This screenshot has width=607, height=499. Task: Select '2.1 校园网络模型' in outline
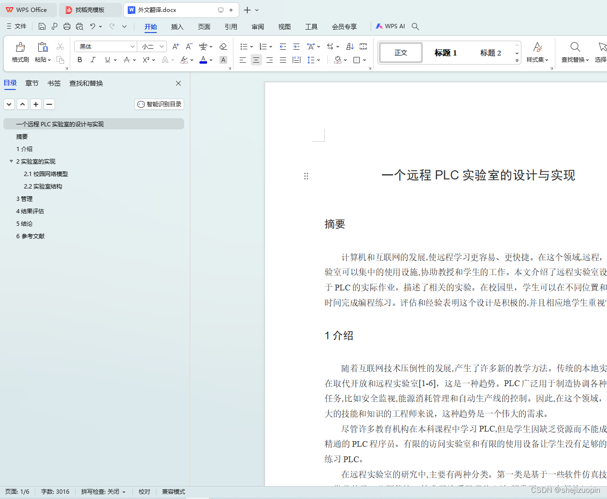[46, 174]
